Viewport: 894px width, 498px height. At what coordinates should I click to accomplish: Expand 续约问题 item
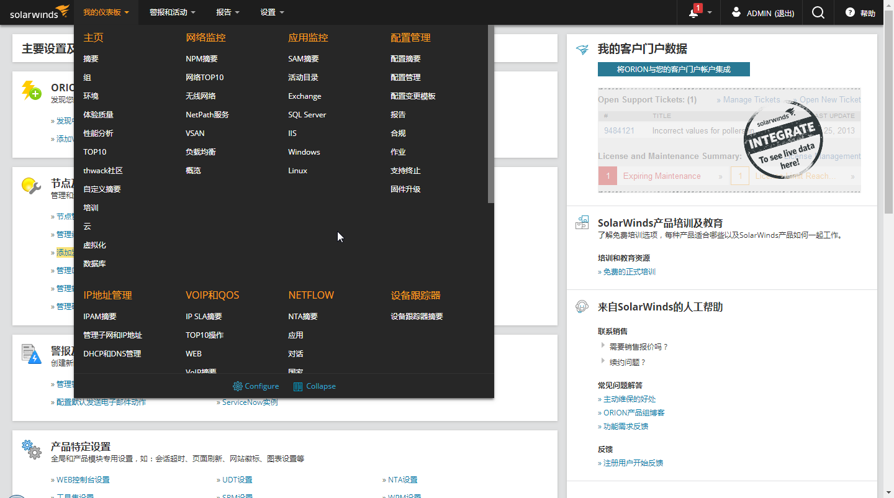[603, 361]
